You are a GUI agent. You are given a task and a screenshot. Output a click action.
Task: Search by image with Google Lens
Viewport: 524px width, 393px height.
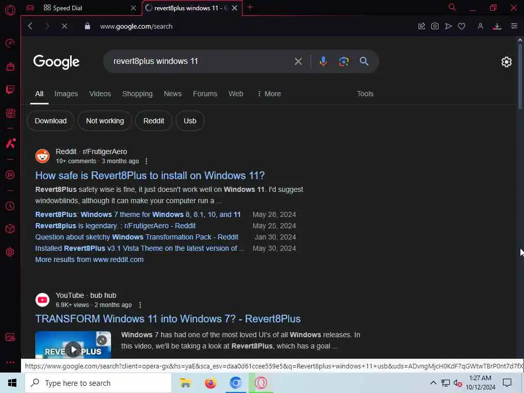pos(343,61)
